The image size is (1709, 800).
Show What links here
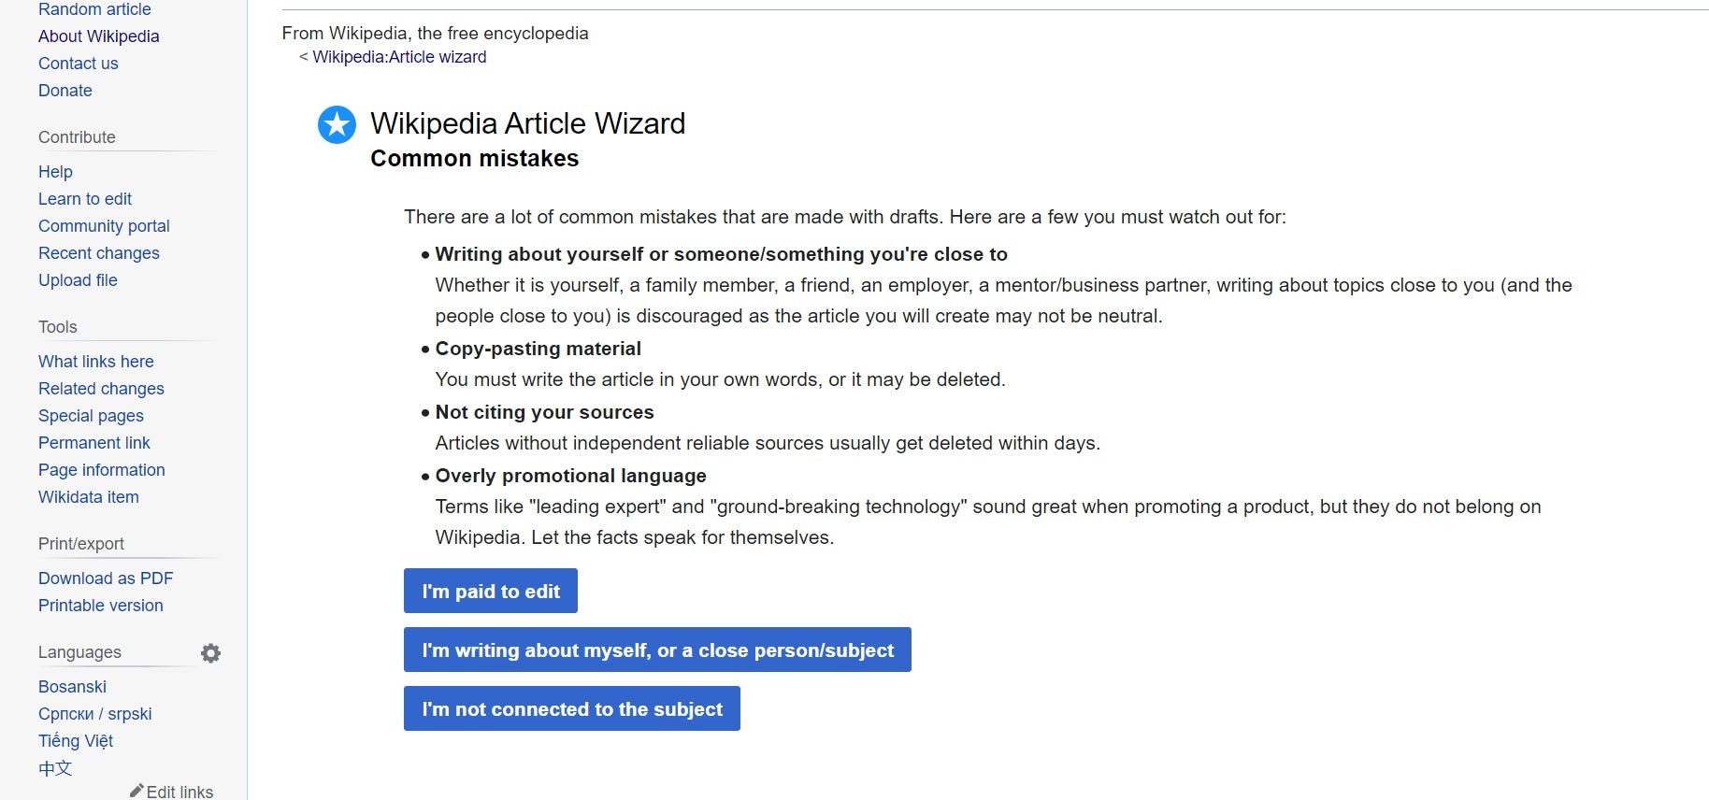[x=95, y=362]
